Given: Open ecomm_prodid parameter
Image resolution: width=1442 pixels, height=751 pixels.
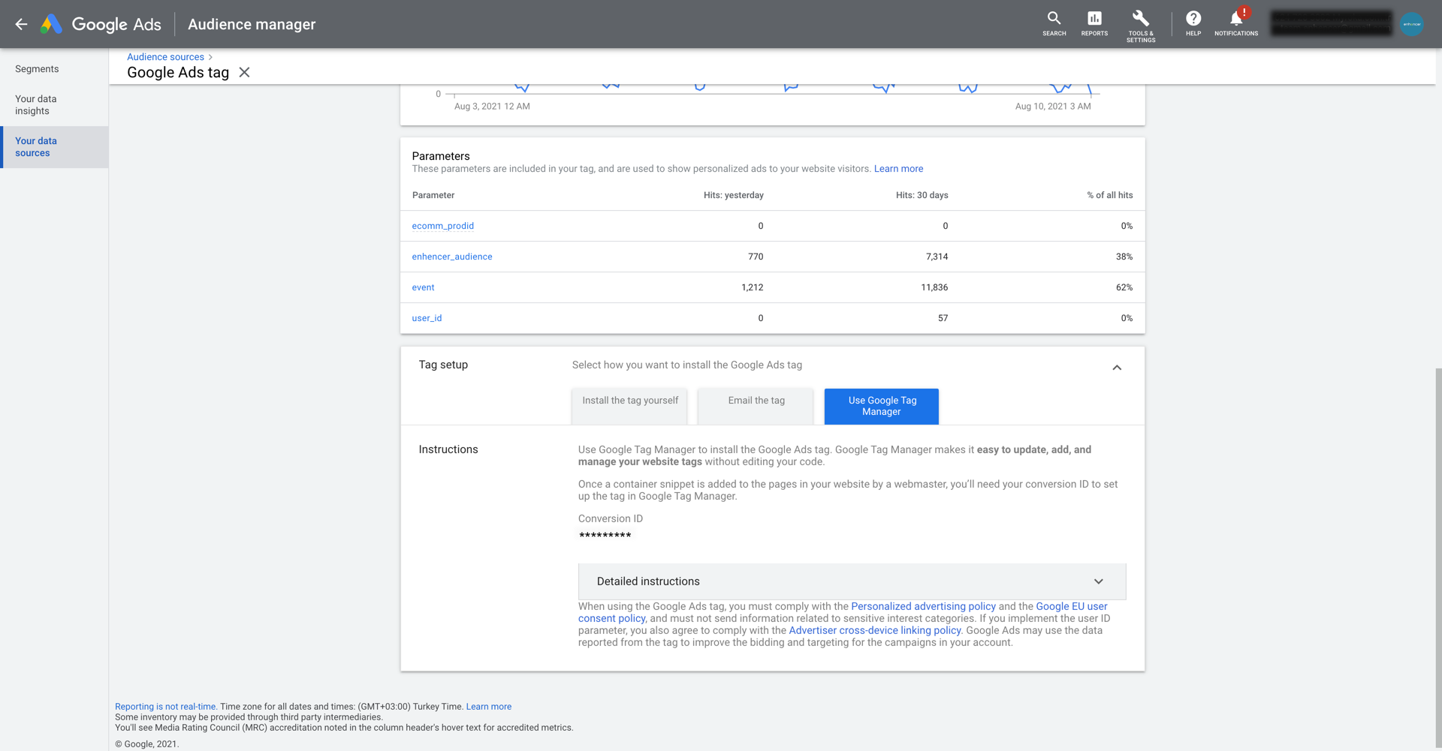Looking at the screenshot, I should coord(442,226).
